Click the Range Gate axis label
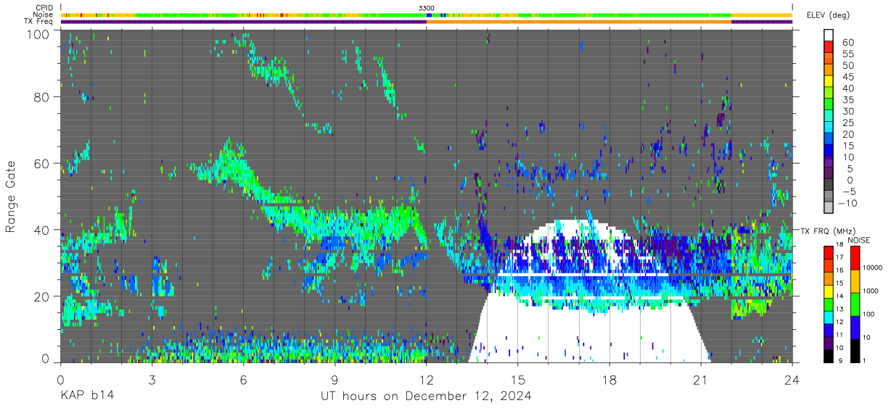The height and width of the screenshot is (411, 891). click(x=11, y=196)
